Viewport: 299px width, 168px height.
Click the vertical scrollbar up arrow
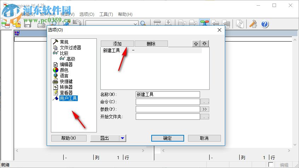(x=295, y=40)
